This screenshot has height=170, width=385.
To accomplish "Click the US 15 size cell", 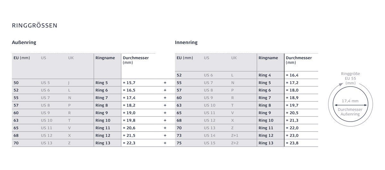I will tap(210, 143).
